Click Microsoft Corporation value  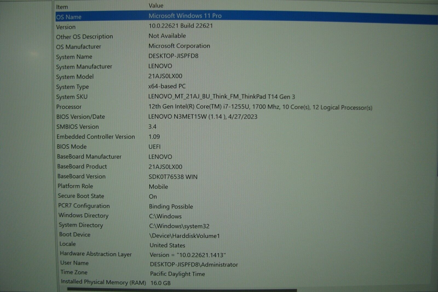click(179, 46)
